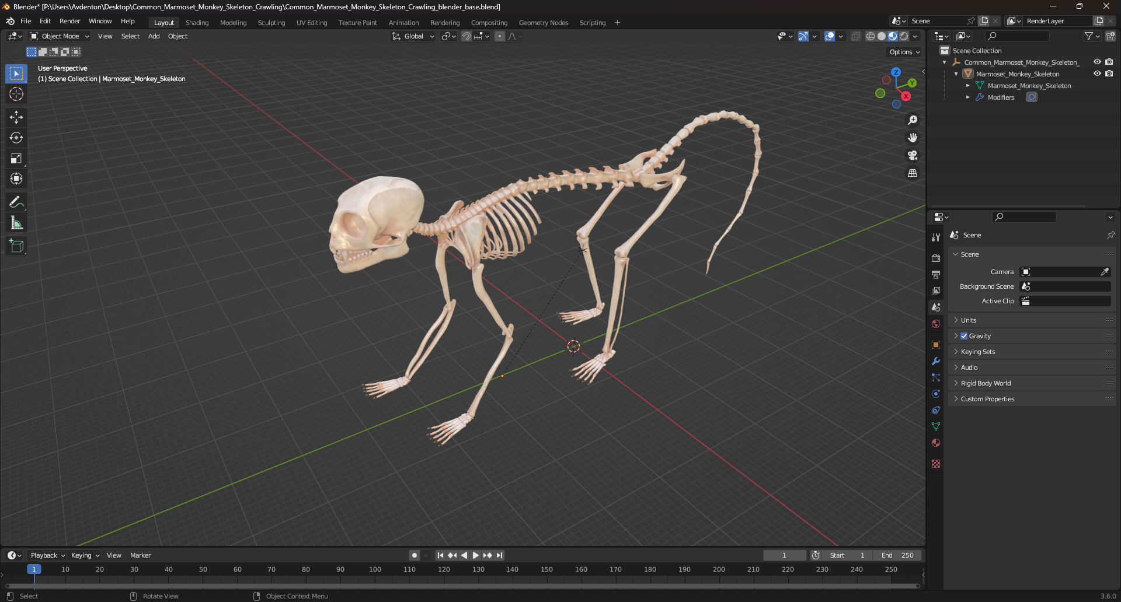This screenshot has width=1121, height=602.
Task: Open the Modifiers properties tab
Action: [936, 361]
